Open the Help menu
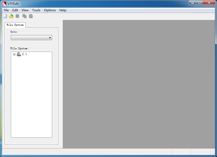Screen dimensions: 217x157 (63, 10)
